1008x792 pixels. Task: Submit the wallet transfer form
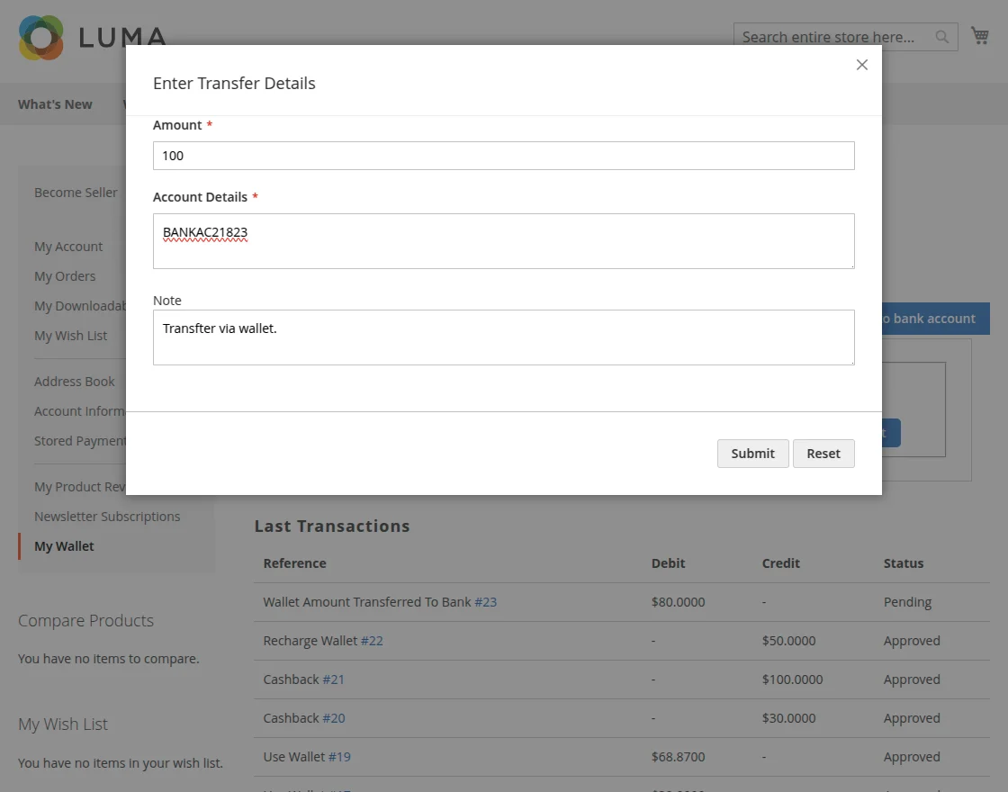(752, 453)
